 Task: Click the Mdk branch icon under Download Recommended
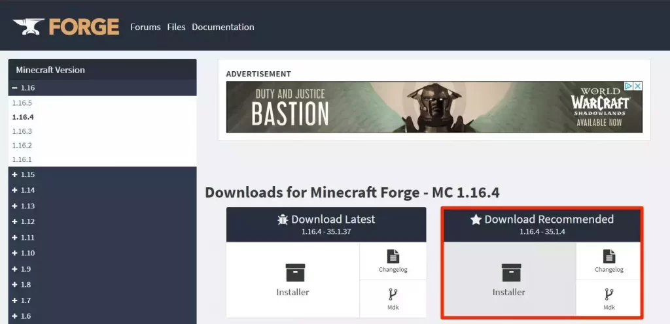click(x=608, y=294)
